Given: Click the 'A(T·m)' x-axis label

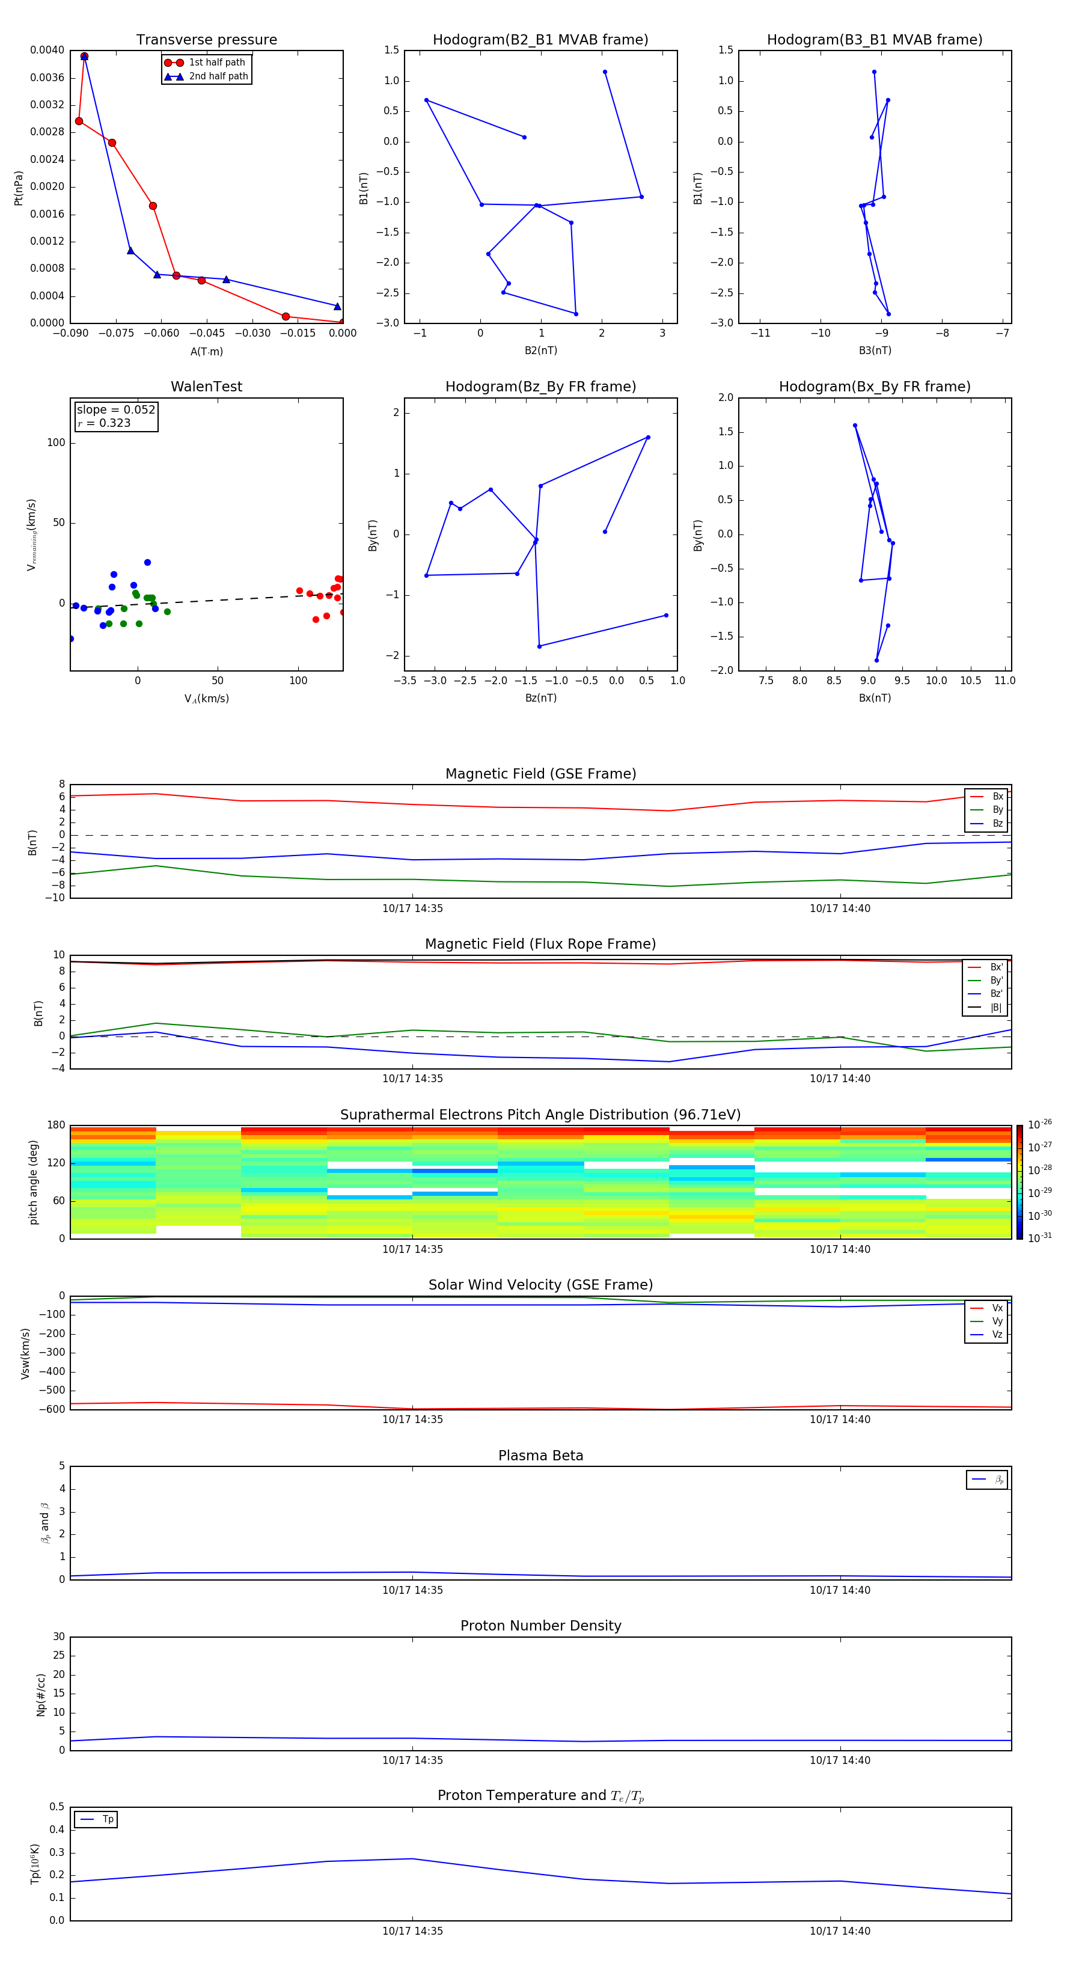Looking at the screenshot, I should (206, 351).
